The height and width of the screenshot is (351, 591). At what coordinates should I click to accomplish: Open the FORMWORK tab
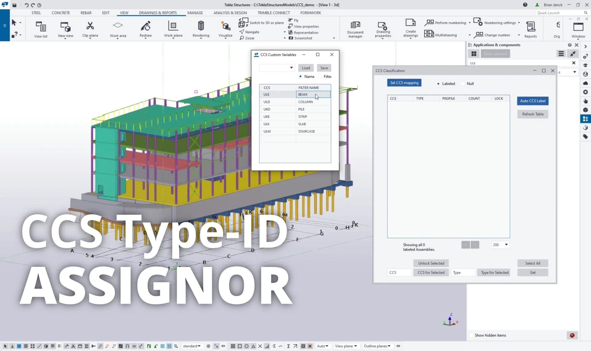coord(311,13)
